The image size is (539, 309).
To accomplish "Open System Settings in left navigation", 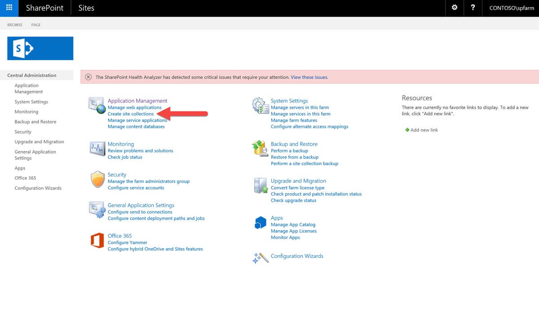I will click(x=31, y=102).
